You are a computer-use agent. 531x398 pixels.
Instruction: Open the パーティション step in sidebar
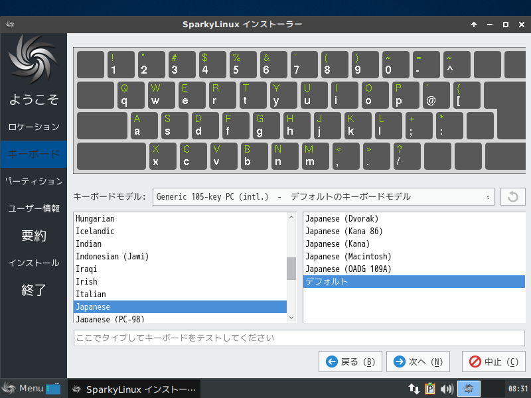coord(34,181)
